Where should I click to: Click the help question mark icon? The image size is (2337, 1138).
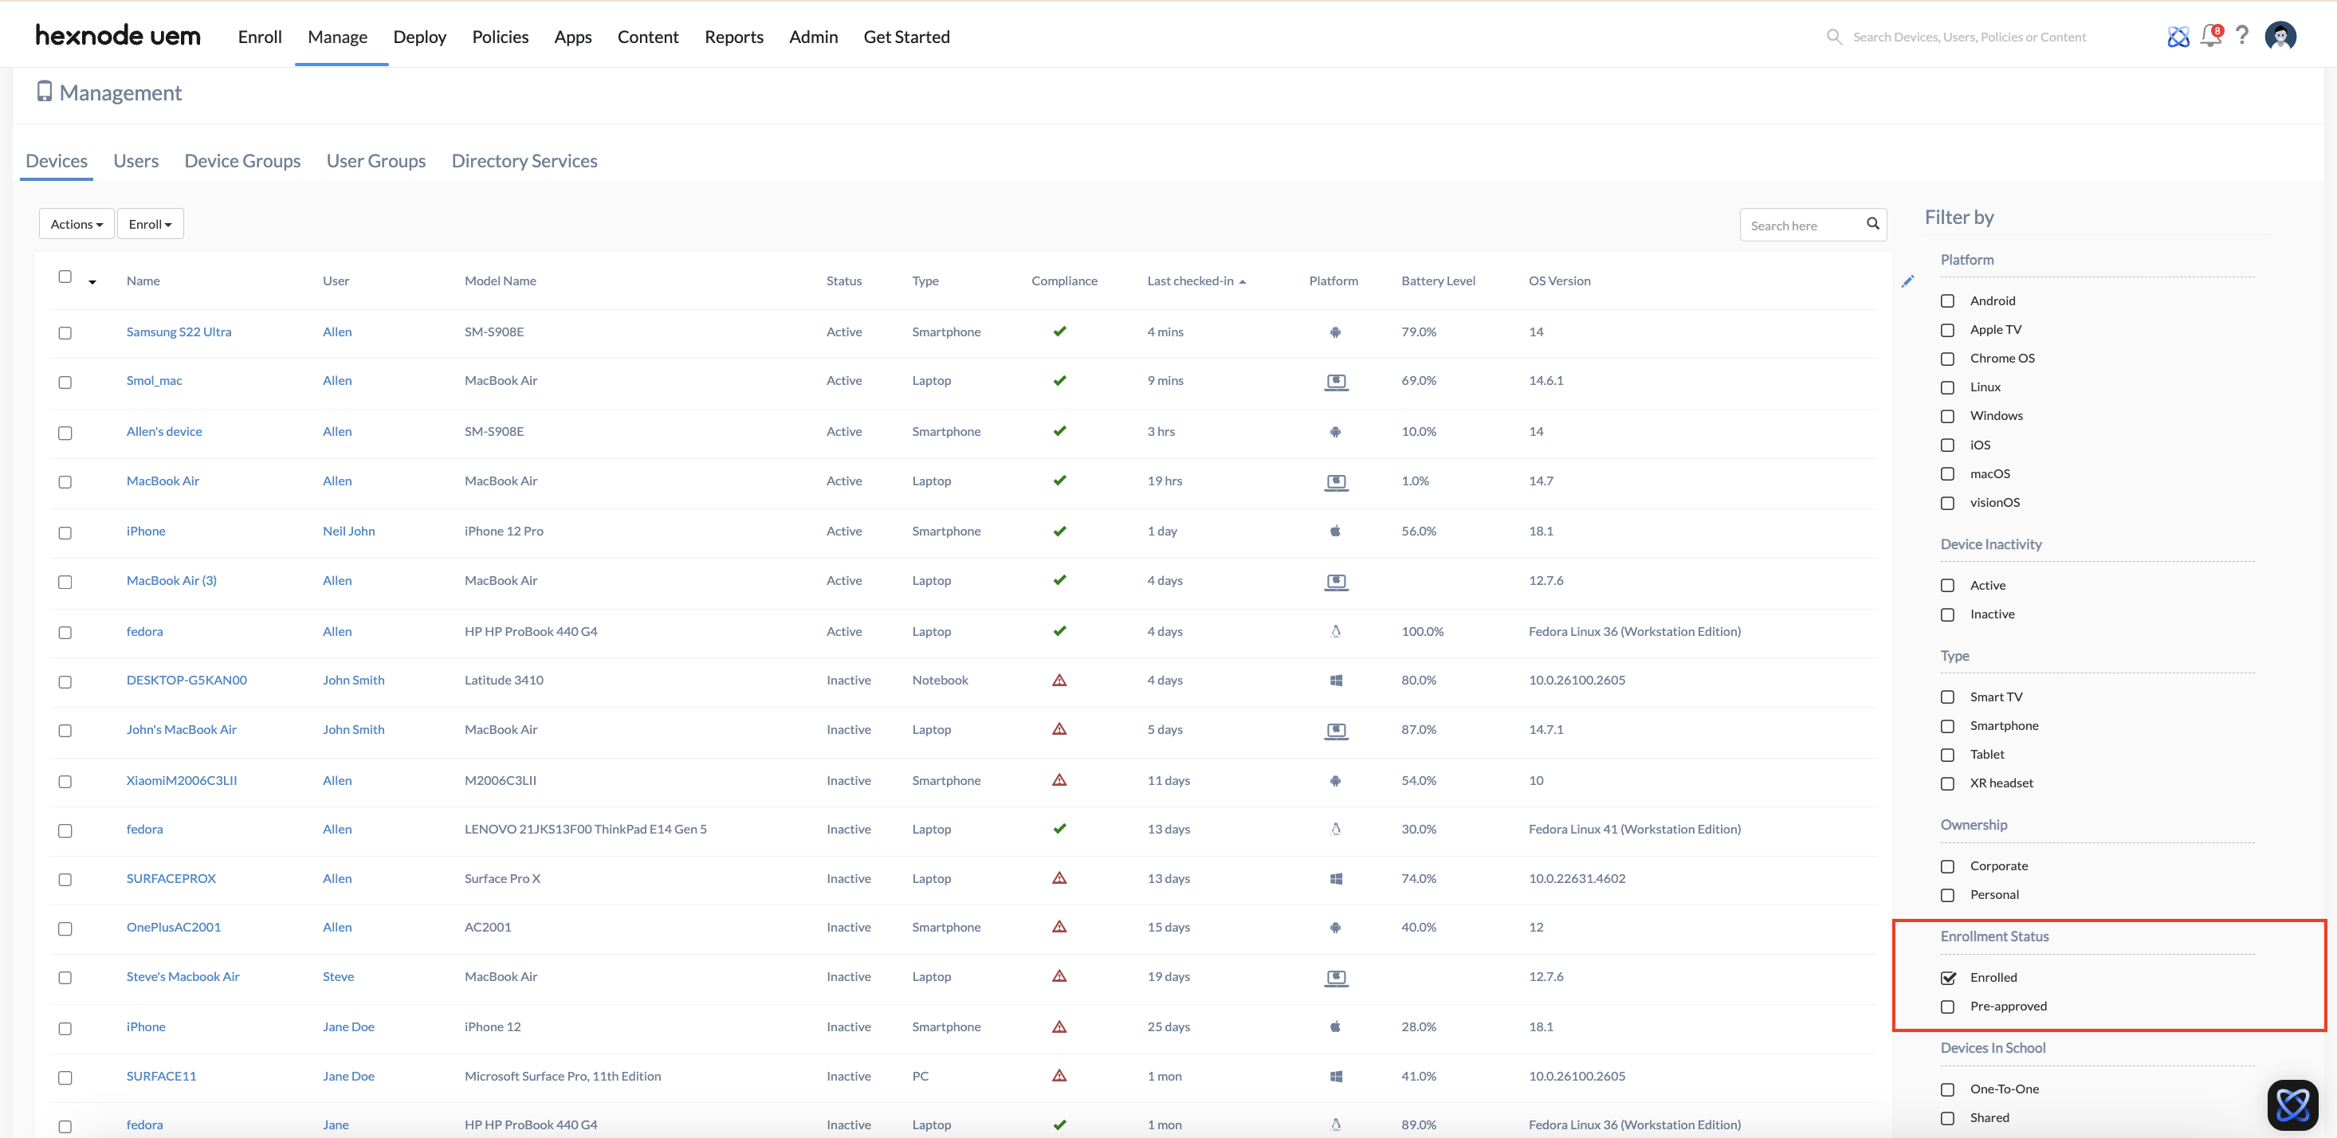[2241, 35]
